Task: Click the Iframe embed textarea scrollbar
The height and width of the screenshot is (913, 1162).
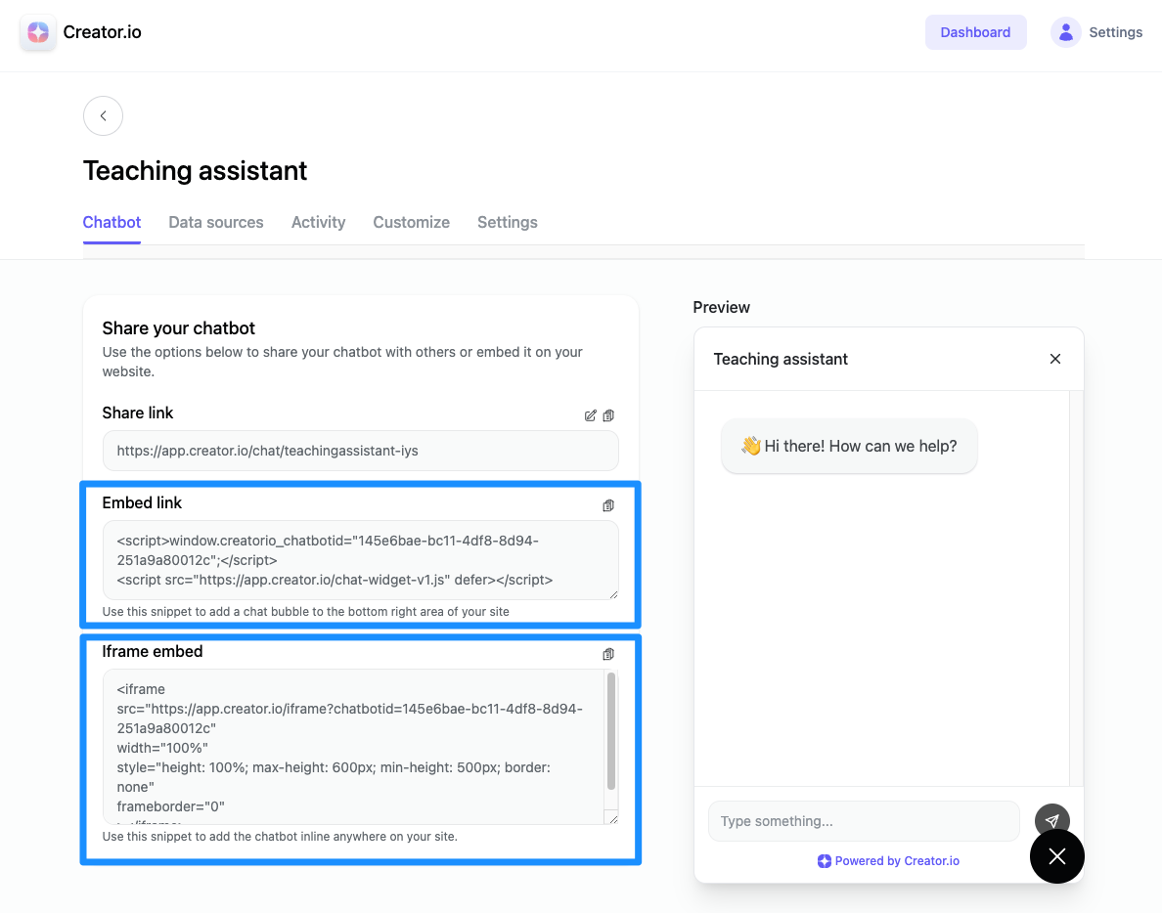Action: [x=611, y=731]
